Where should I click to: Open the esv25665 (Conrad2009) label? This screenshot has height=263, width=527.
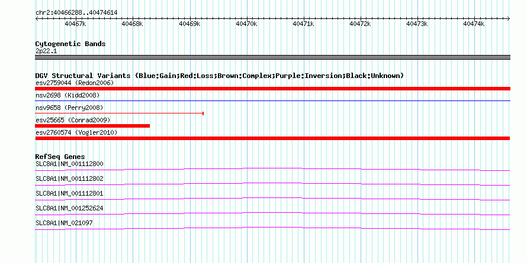pyautogui.click(x=73, y=120)
